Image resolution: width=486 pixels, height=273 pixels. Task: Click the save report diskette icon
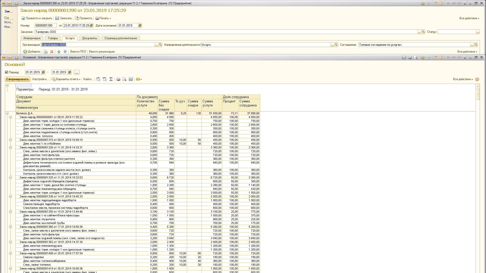[131, 79]
